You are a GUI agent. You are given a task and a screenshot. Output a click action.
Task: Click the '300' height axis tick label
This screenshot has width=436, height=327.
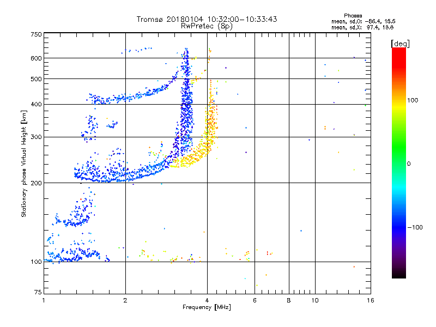tap(36, 137)
